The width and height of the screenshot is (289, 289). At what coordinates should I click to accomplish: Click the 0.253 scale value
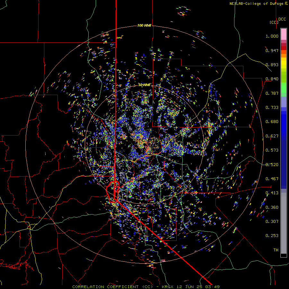pos(272,236)
